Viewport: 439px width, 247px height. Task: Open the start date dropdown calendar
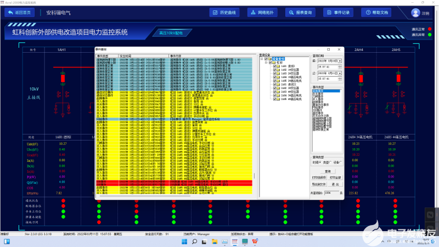click(340, 61)
